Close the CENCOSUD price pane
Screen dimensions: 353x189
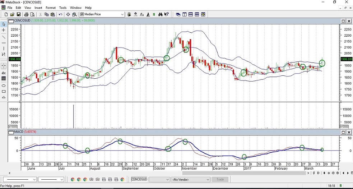[x=349, y=21]
